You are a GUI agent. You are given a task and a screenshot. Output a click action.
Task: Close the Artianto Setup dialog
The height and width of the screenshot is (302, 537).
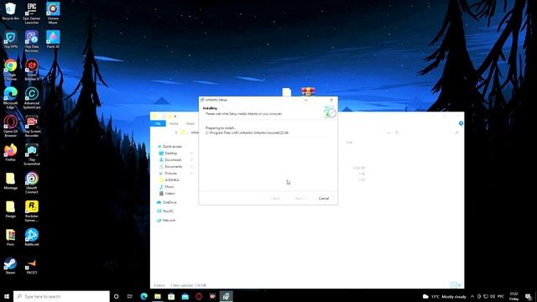(x=331, y=100)
